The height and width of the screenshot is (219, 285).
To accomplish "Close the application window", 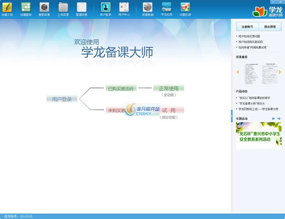I will point(280,2).
